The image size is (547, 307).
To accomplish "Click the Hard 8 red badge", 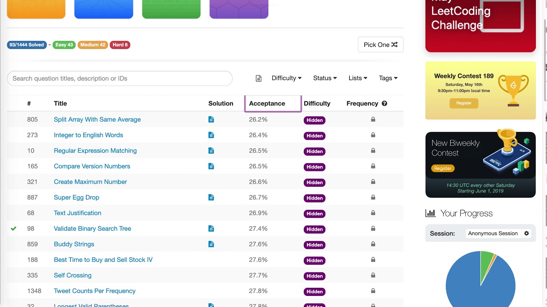I will [120, 45].
